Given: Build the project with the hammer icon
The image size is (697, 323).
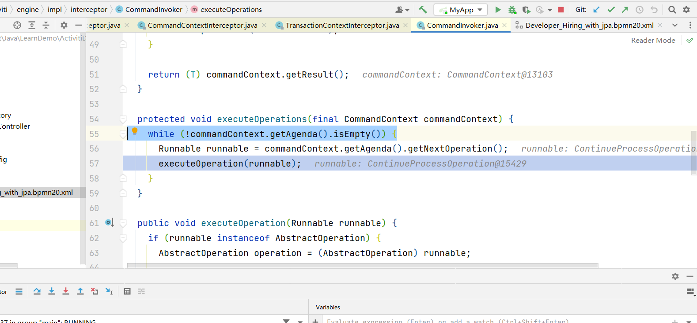Looking at the screenshot, I should pos(423,9).
